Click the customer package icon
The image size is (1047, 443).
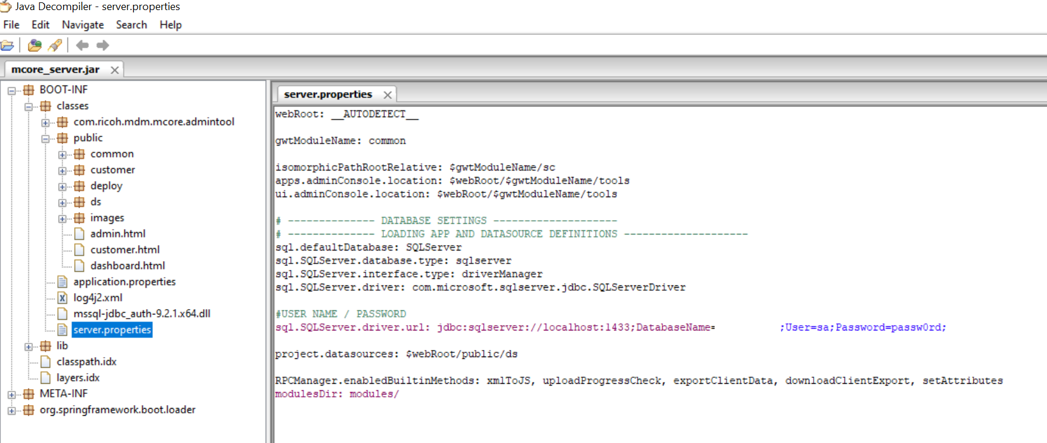pos(79,170)
